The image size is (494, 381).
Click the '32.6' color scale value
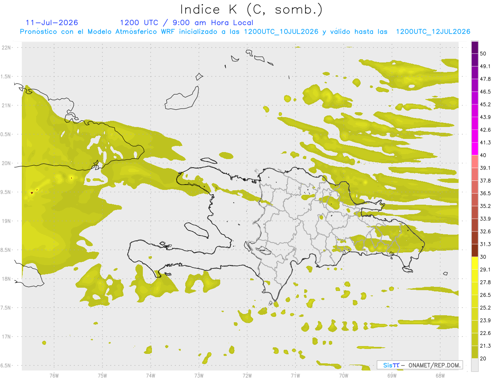(x=485, y=232)
